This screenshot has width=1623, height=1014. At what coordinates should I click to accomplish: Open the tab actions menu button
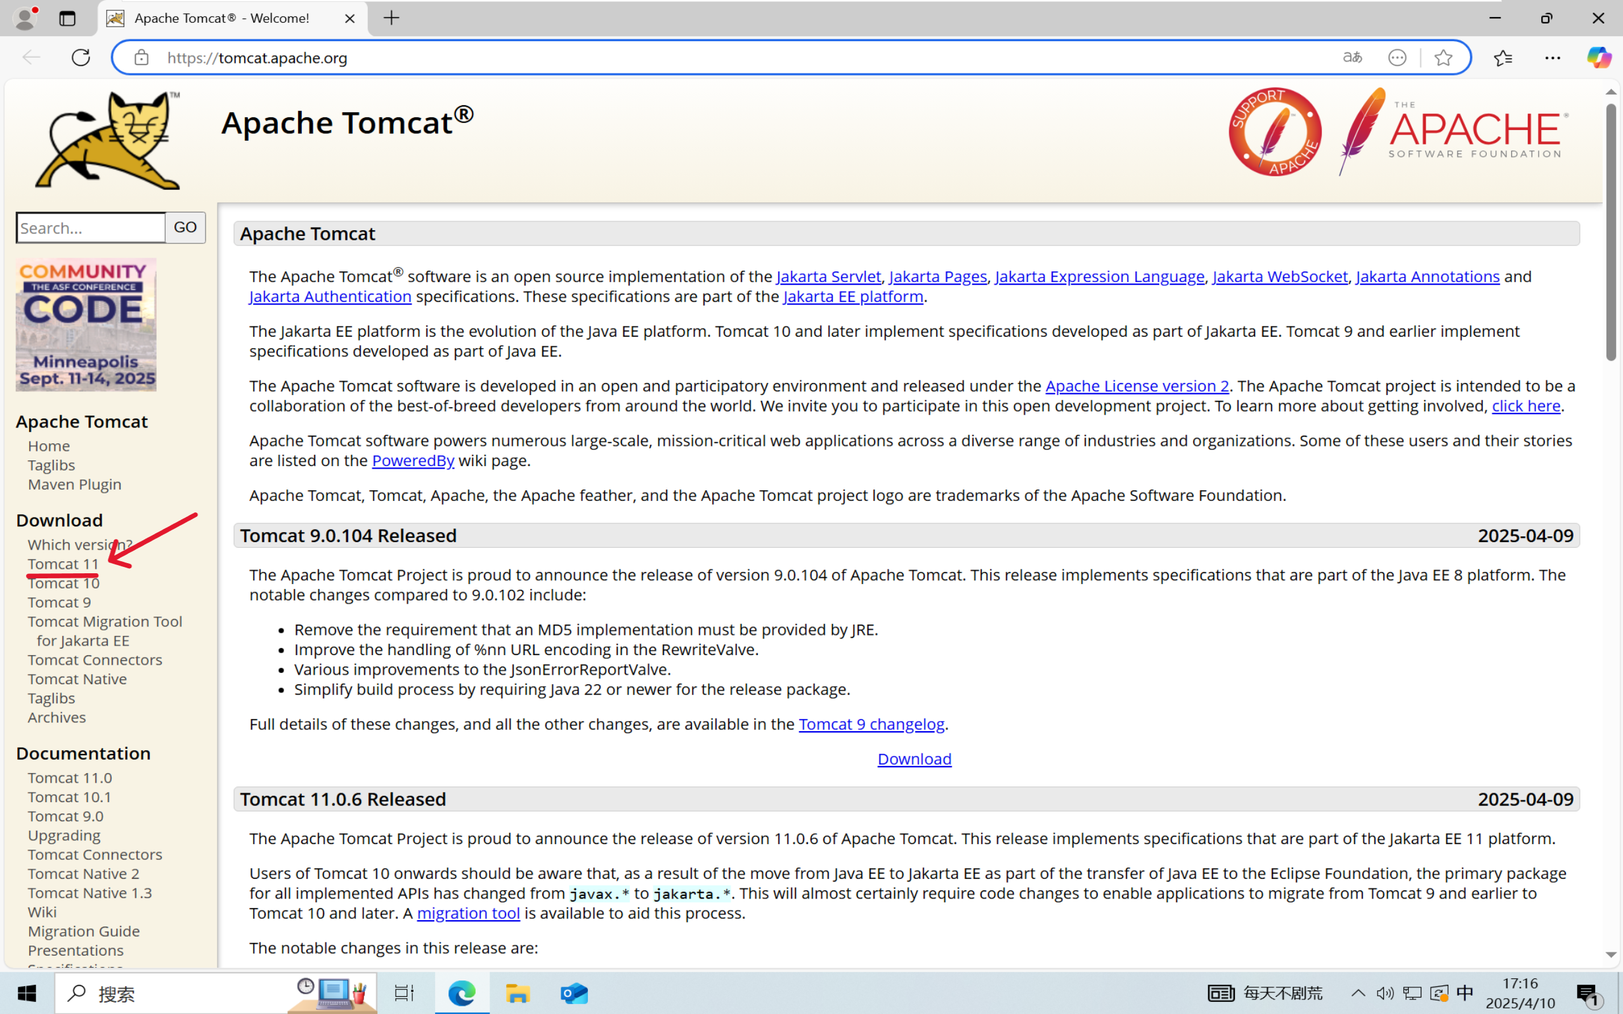(x=67, y=18)
